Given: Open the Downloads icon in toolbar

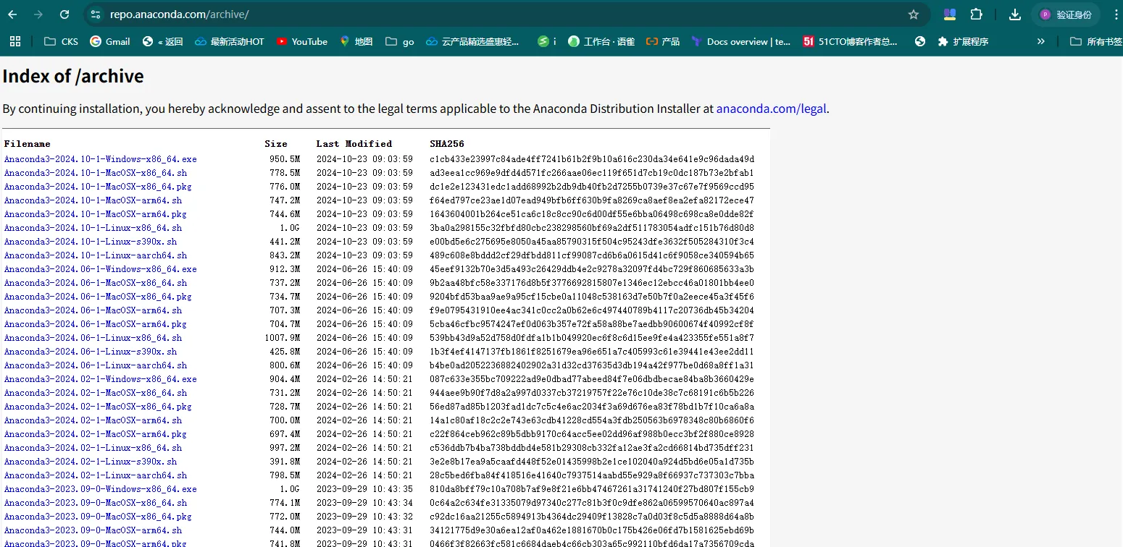Looking at the screenshot, I should [1015, 14].
